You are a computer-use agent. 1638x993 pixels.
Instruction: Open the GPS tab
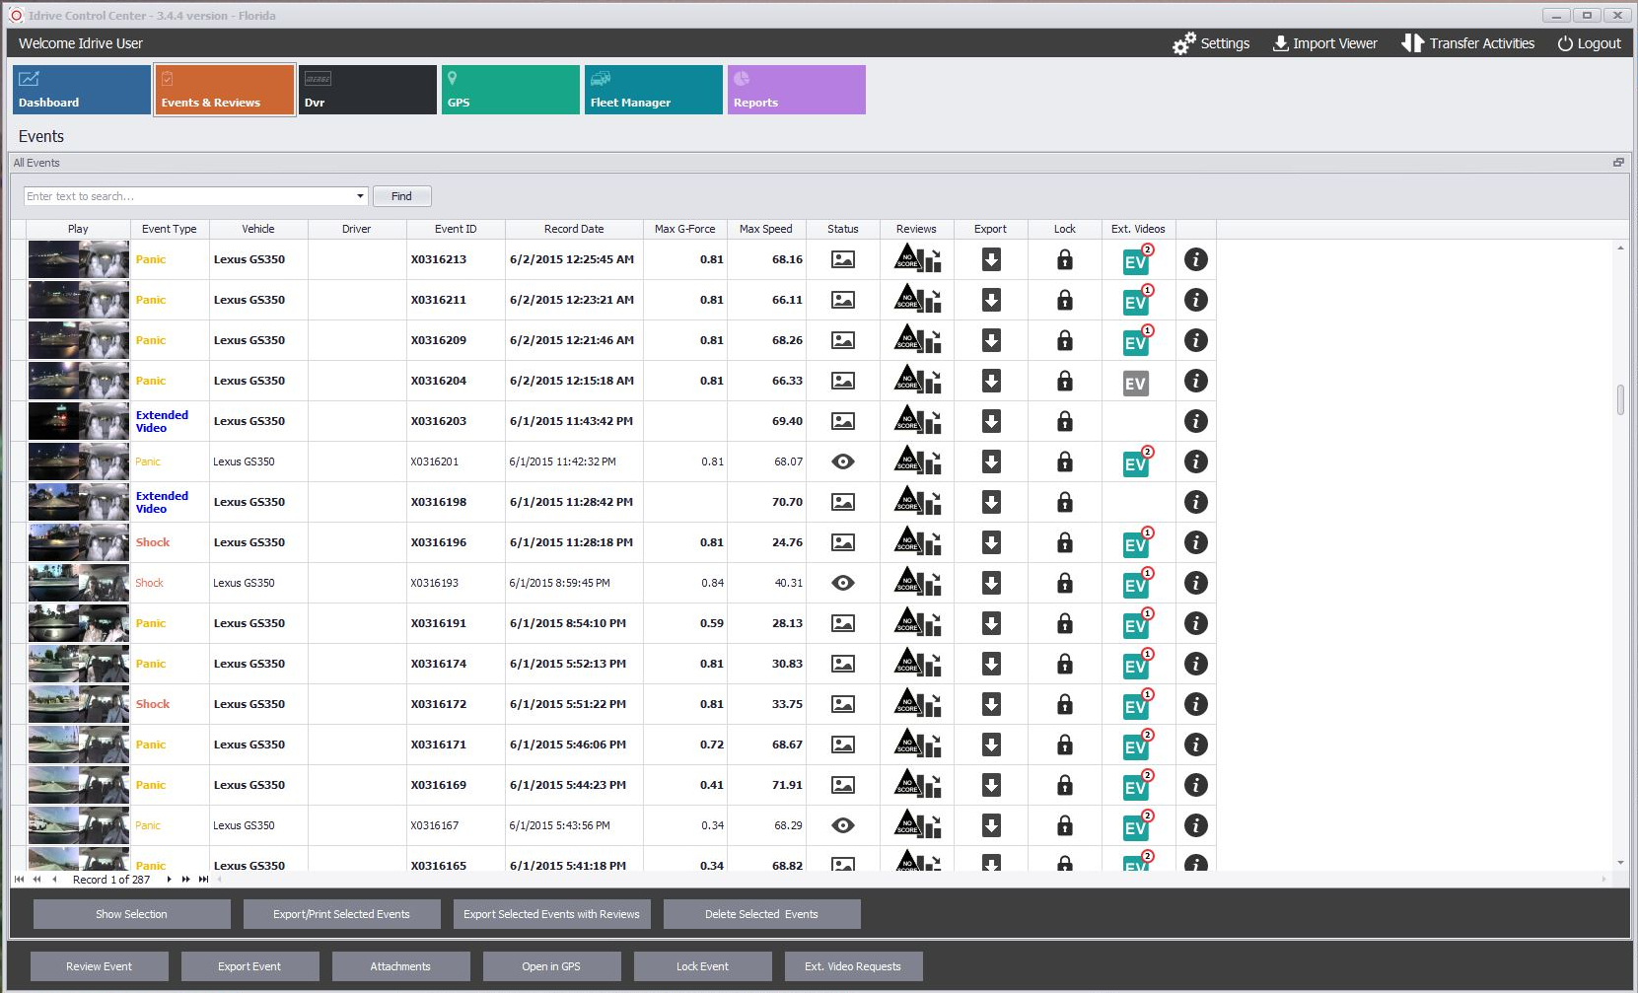511,90
